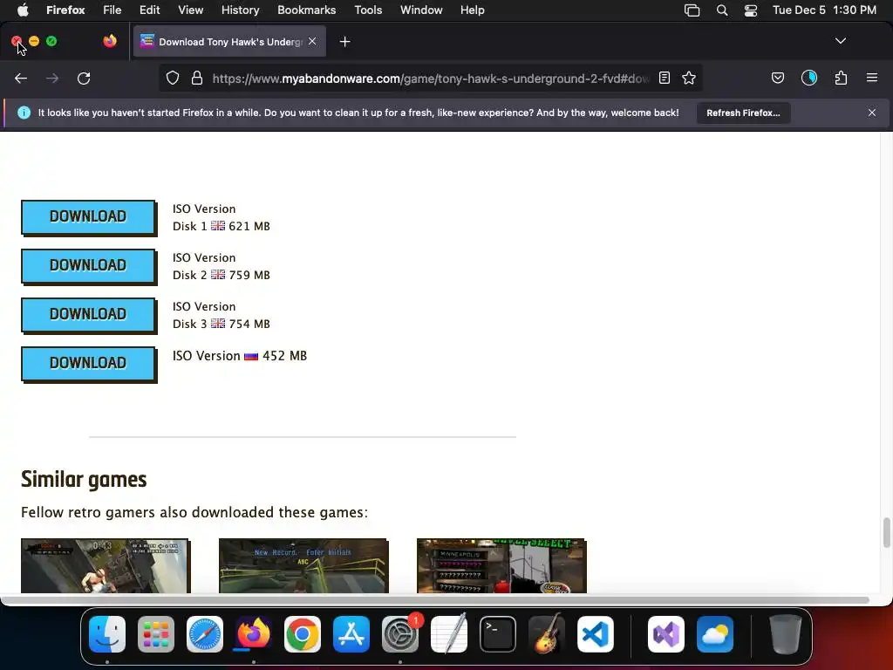Open the cloud weather app in dock
The width and height of the screenshot is (893, 670).
(x=715, y=634)
